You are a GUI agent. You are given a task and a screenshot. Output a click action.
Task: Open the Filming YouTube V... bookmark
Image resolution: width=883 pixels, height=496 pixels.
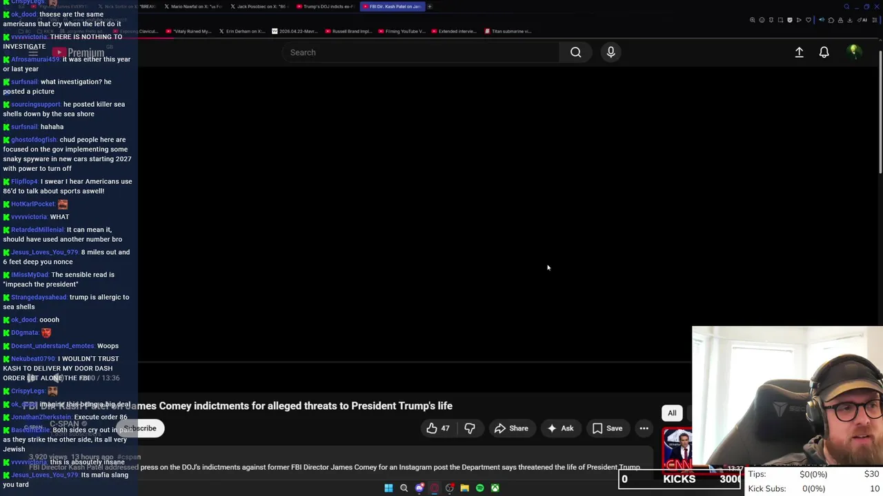(x=401, y=31)
